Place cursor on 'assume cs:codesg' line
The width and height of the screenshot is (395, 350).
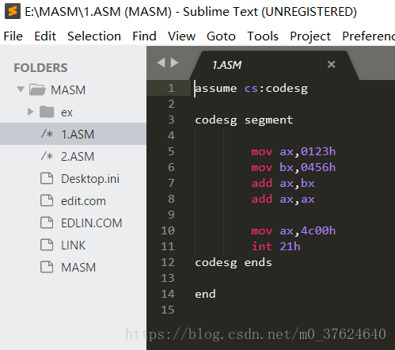pos(251,89)
